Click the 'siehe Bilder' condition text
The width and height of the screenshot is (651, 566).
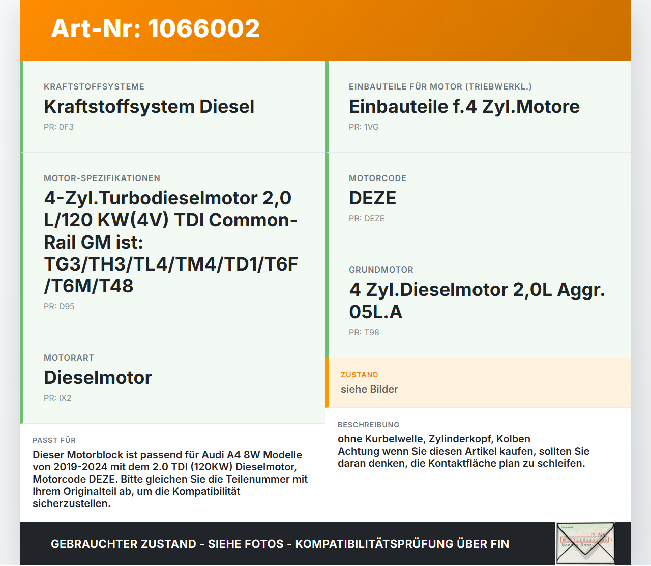(370, 390)
